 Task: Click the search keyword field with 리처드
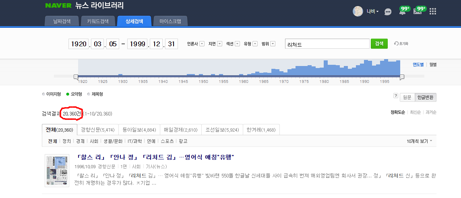click(327, 43)
